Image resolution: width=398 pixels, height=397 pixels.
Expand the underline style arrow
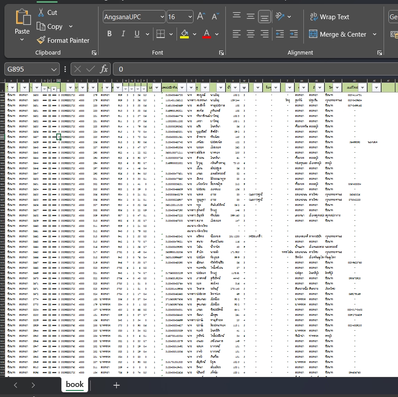coord(147,34)
